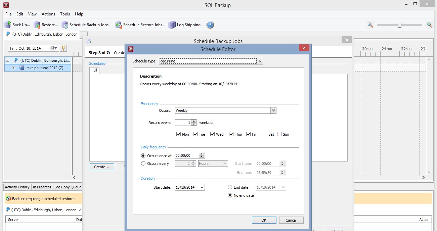Increase the Recurs every weeks value
437x231 pixels.
[194, 121]
